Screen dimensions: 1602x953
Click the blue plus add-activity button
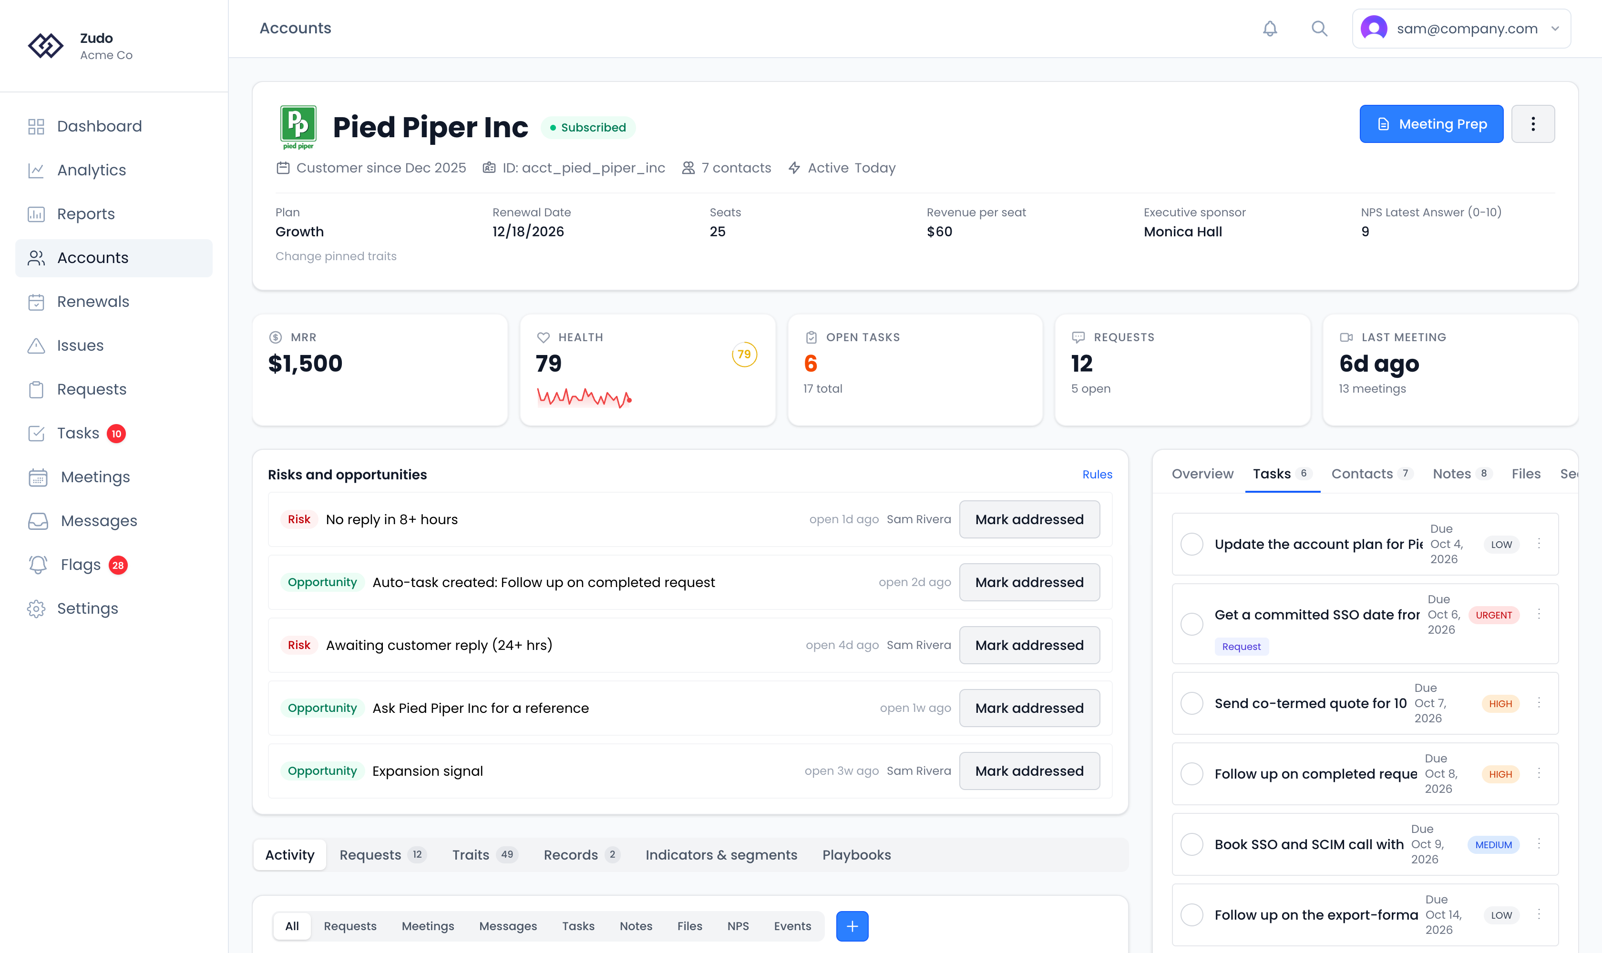pos(852,926)
